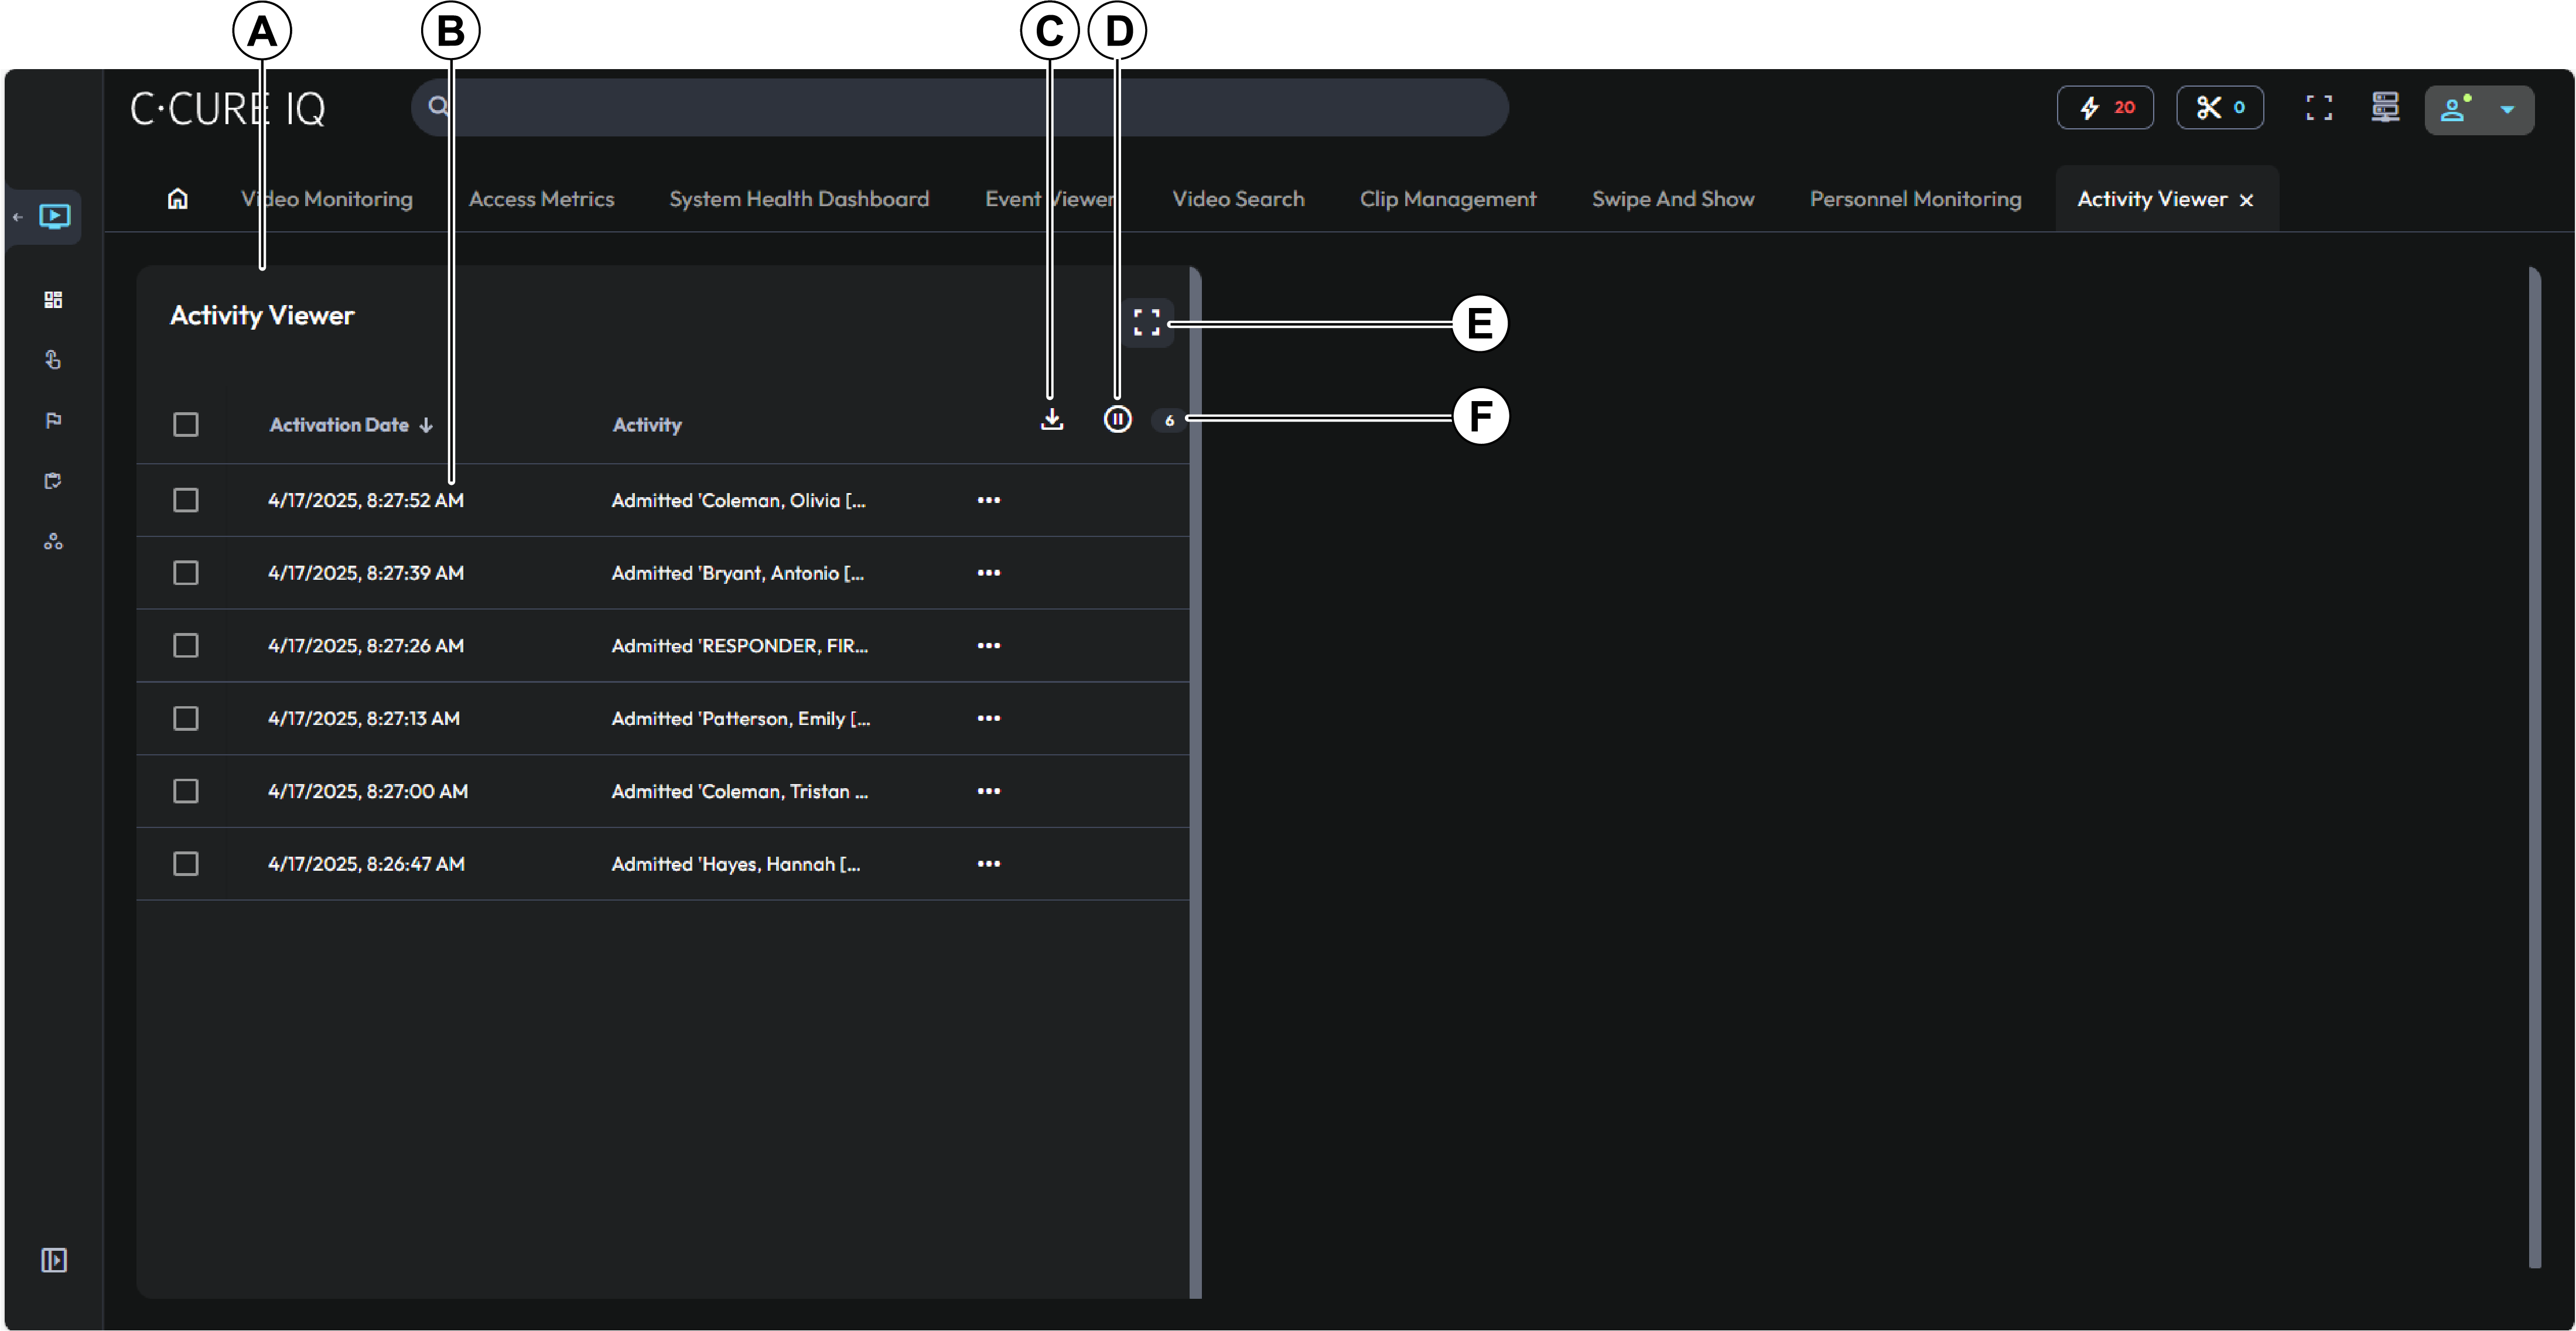This screenshot has width=2576, height=1331.
Task: Collapse the left navigation sidebar
Action: 54,1260
